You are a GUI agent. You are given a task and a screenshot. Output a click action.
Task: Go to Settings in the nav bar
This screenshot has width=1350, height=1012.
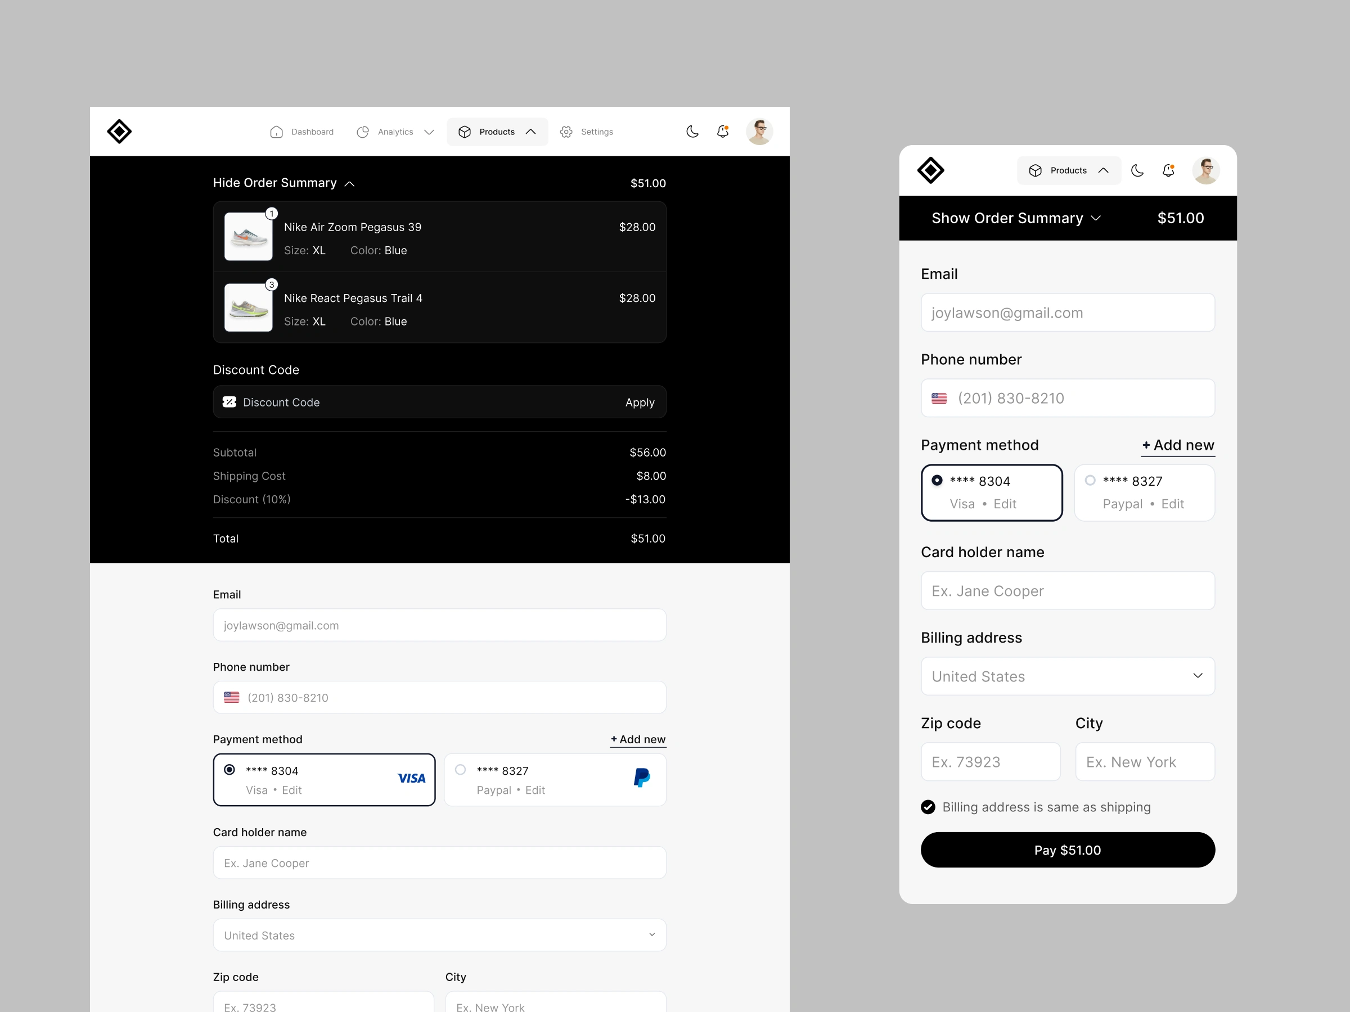coord(587,132)
